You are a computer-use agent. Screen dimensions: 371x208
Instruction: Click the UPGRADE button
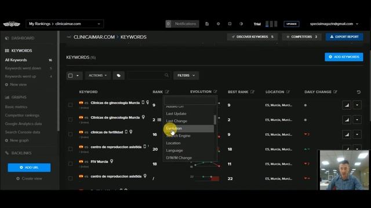coord(291,24)
